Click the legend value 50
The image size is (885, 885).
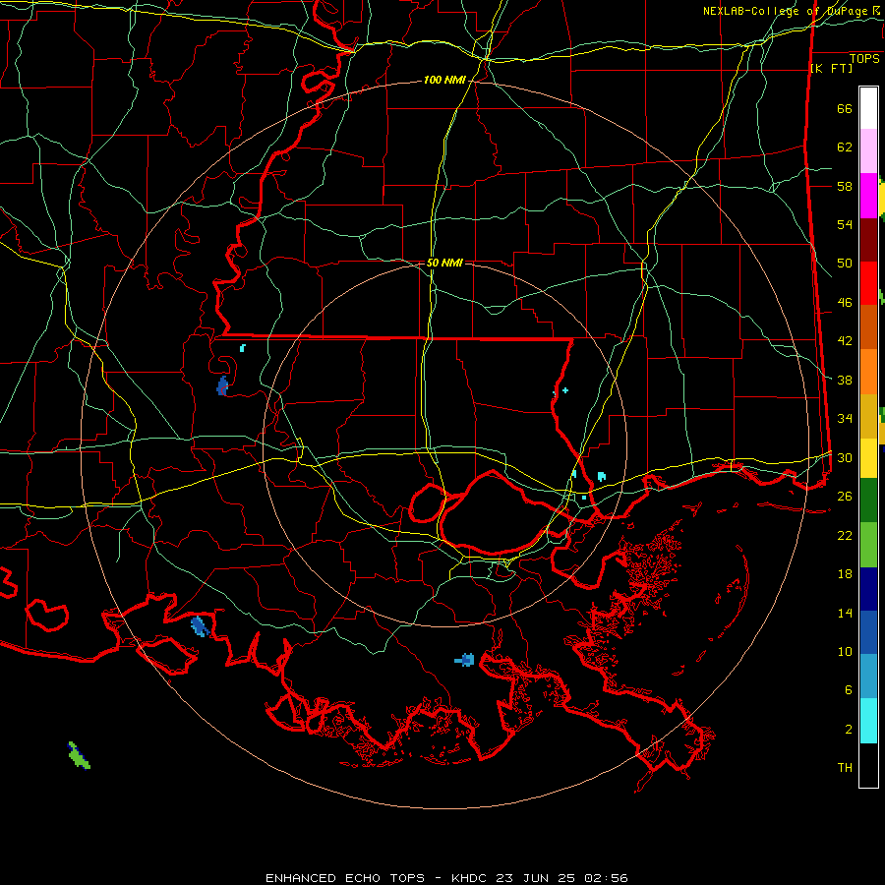(845, 263)
